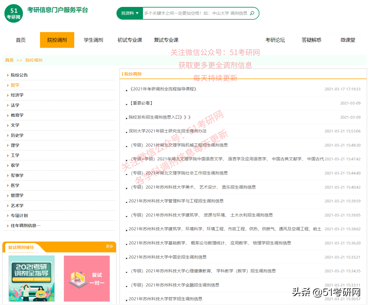Click 更多 in the 复试调剂辅导 panel
The image size is (369, 305).
tap(110, 247)
